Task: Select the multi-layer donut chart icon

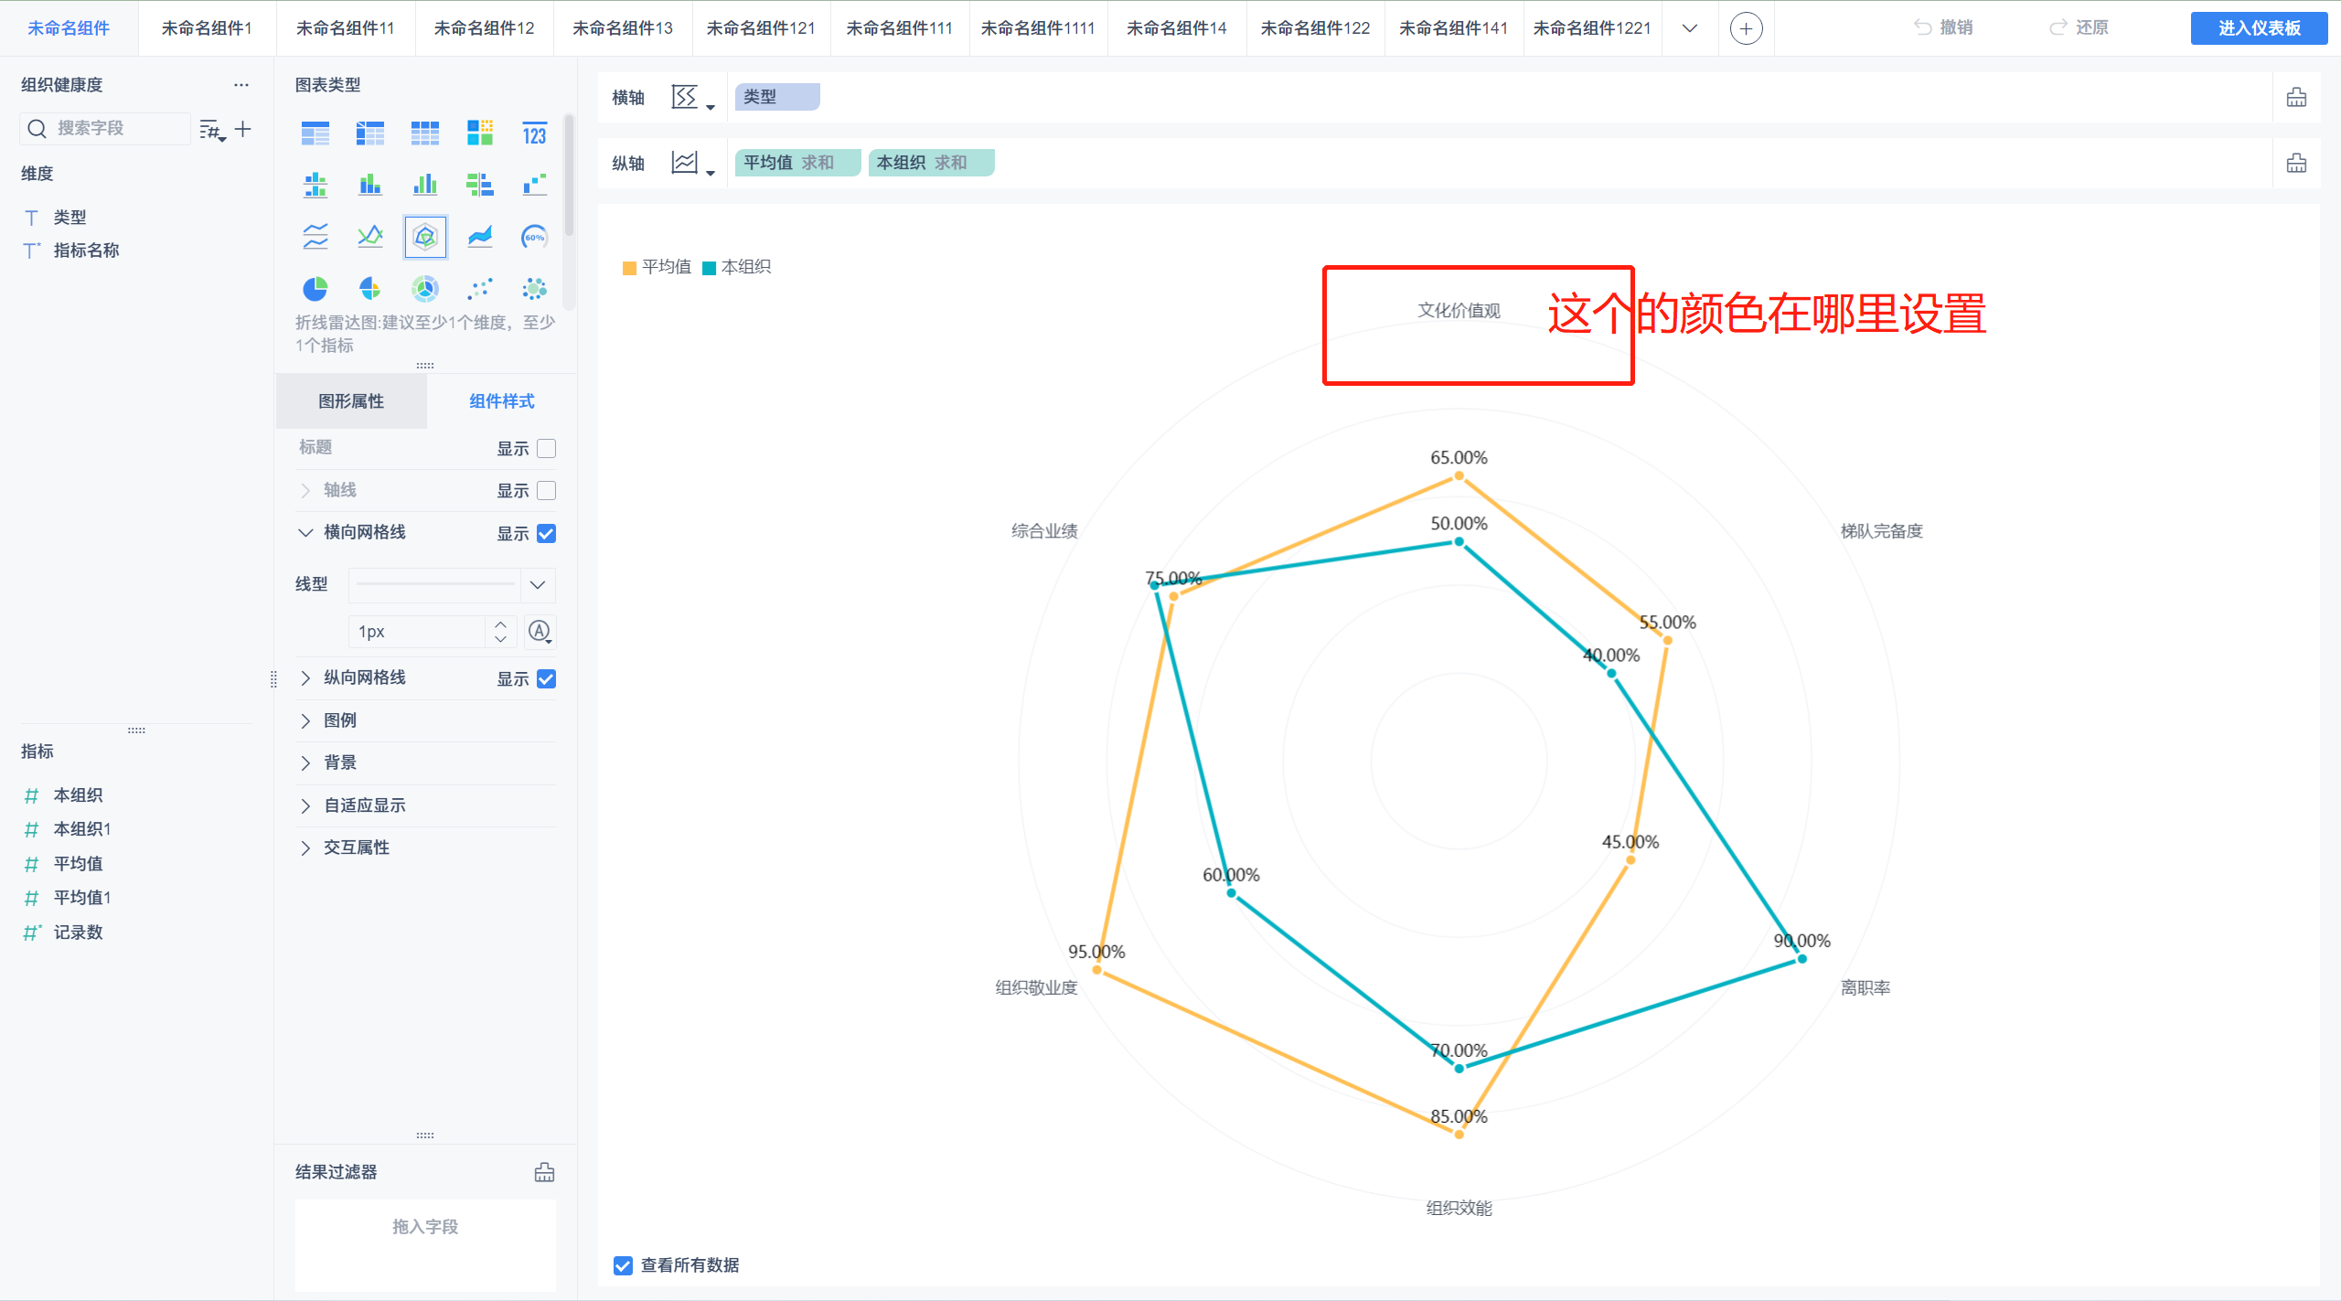Action: pyautogui.click(x=425, y=289)
